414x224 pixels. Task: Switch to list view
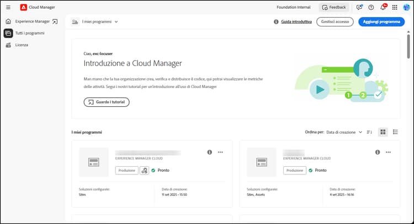point(395,132)
